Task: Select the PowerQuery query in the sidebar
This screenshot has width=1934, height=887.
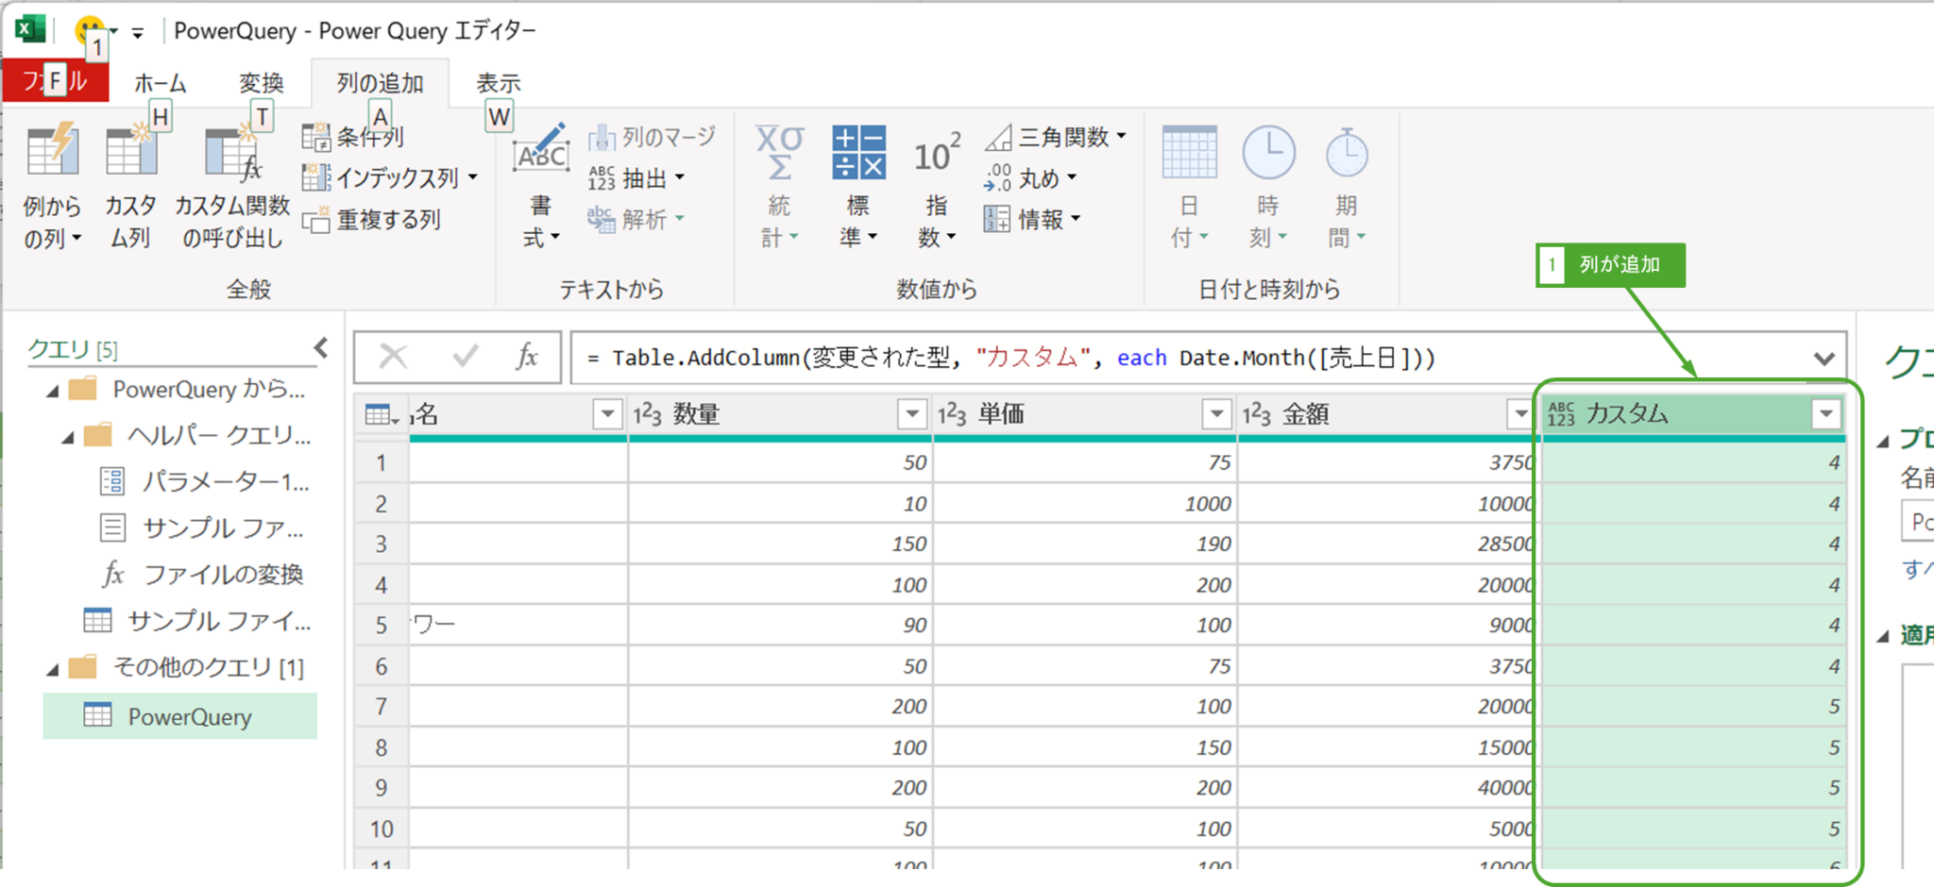Action: (189, 716)
